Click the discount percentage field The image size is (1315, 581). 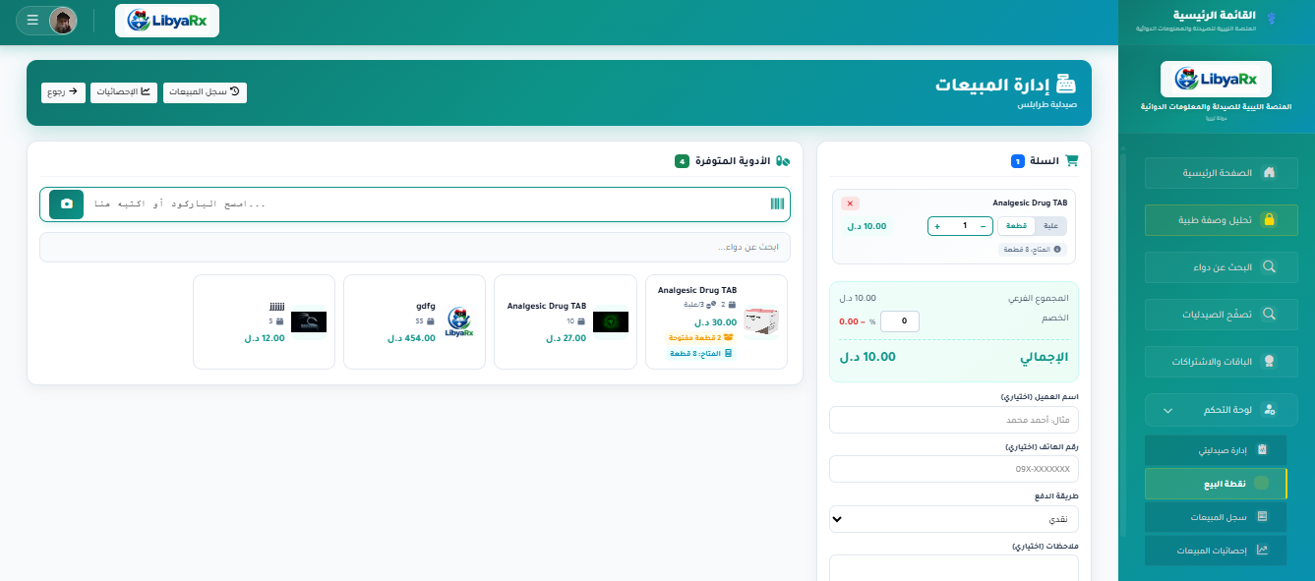coord(900,321)
